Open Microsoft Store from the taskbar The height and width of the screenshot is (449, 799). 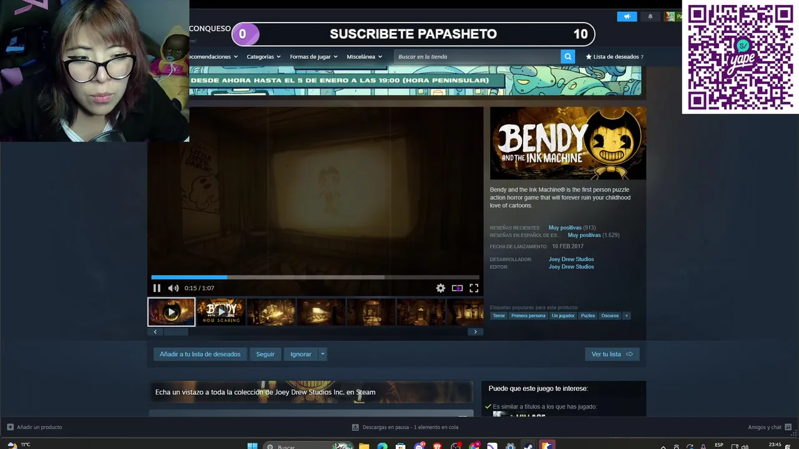click(x=401, y=447)
